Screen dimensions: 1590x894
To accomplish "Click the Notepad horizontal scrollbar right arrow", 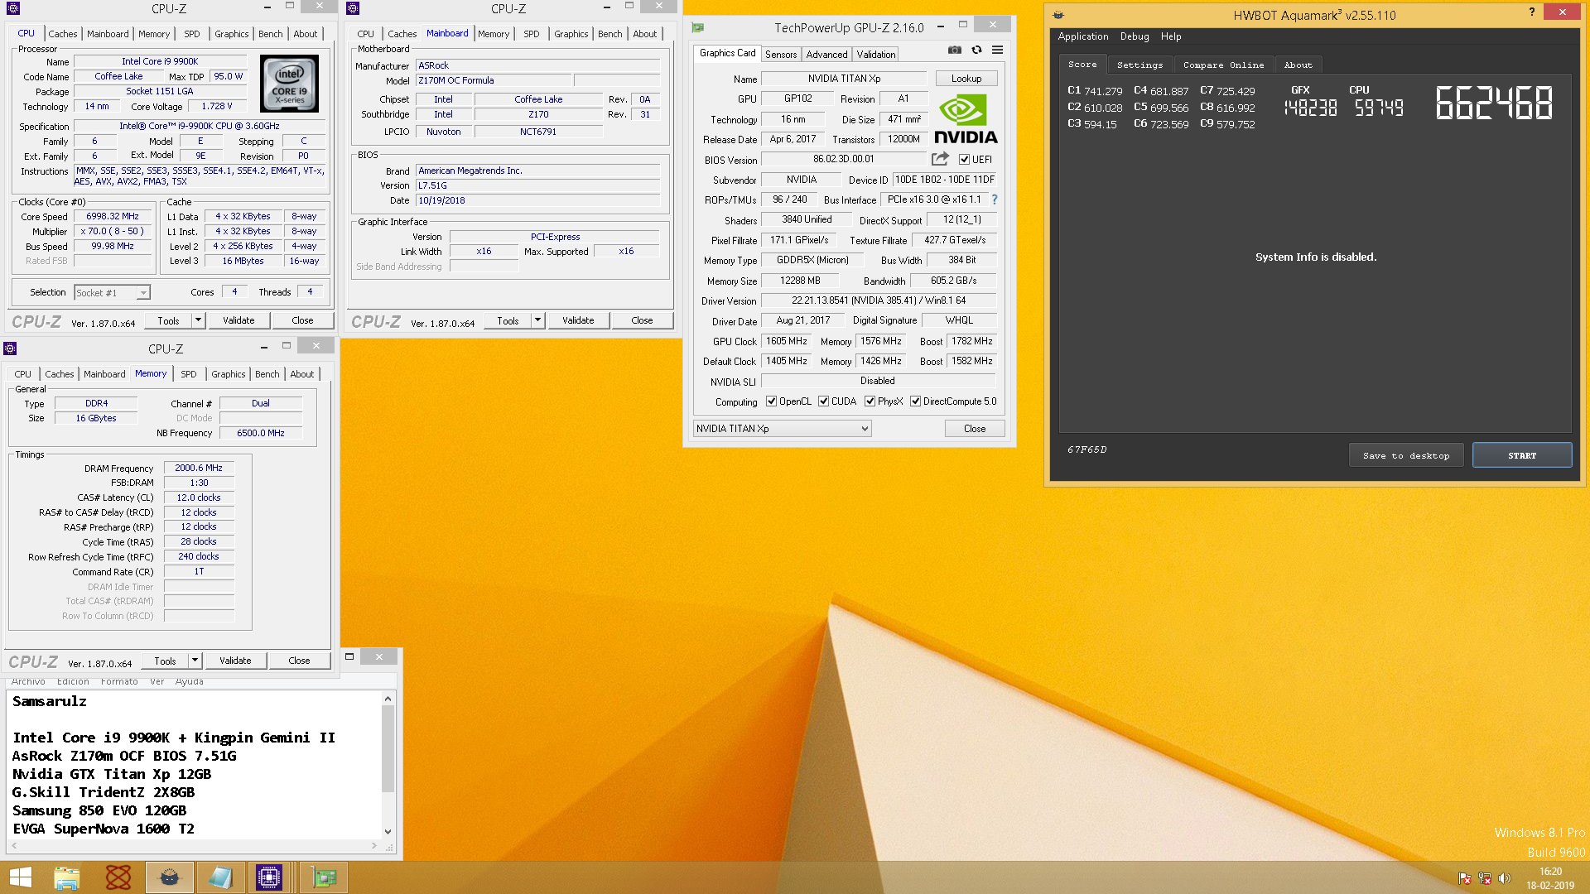I will tap(374, 845).
